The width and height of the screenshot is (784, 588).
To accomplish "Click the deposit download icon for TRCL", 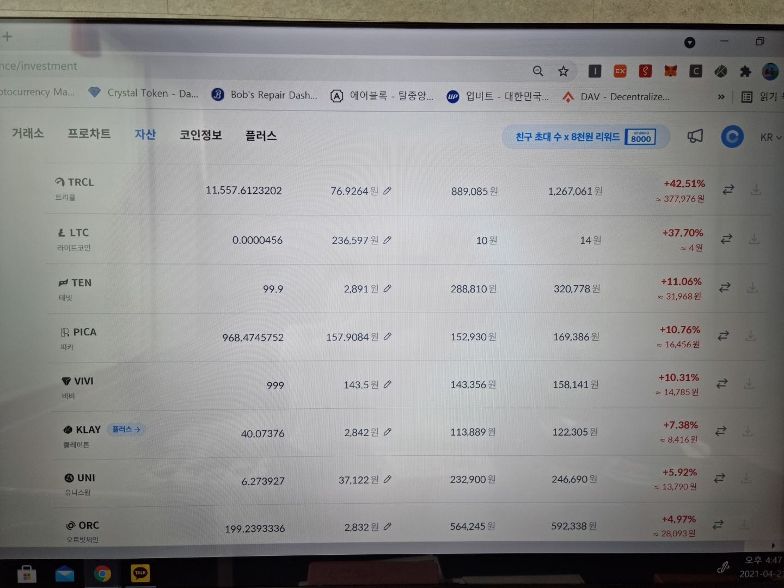I will pos(756,189).
